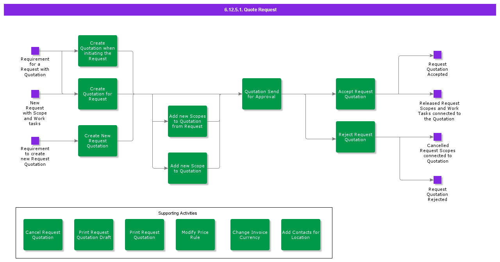Select the Request Quotation Accepted end event square

(437, 55)
